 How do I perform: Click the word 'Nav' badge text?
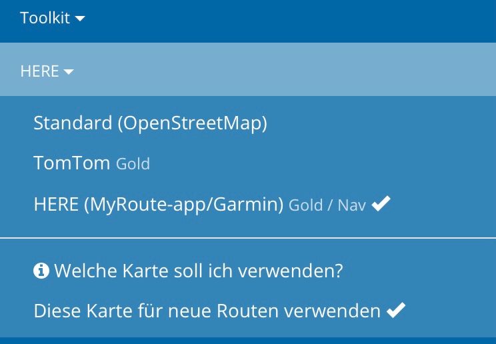tap(352, 205)
